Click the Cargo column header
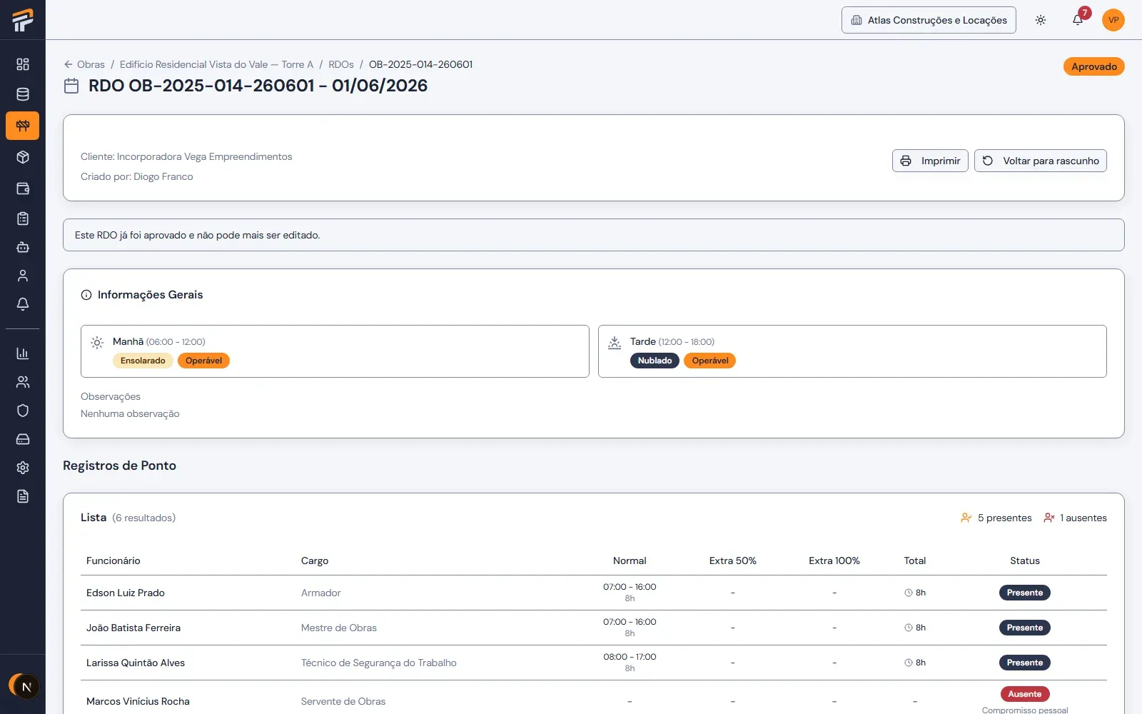The width and height of the screenshot is (1142, 714). click(x=315, y=560)
